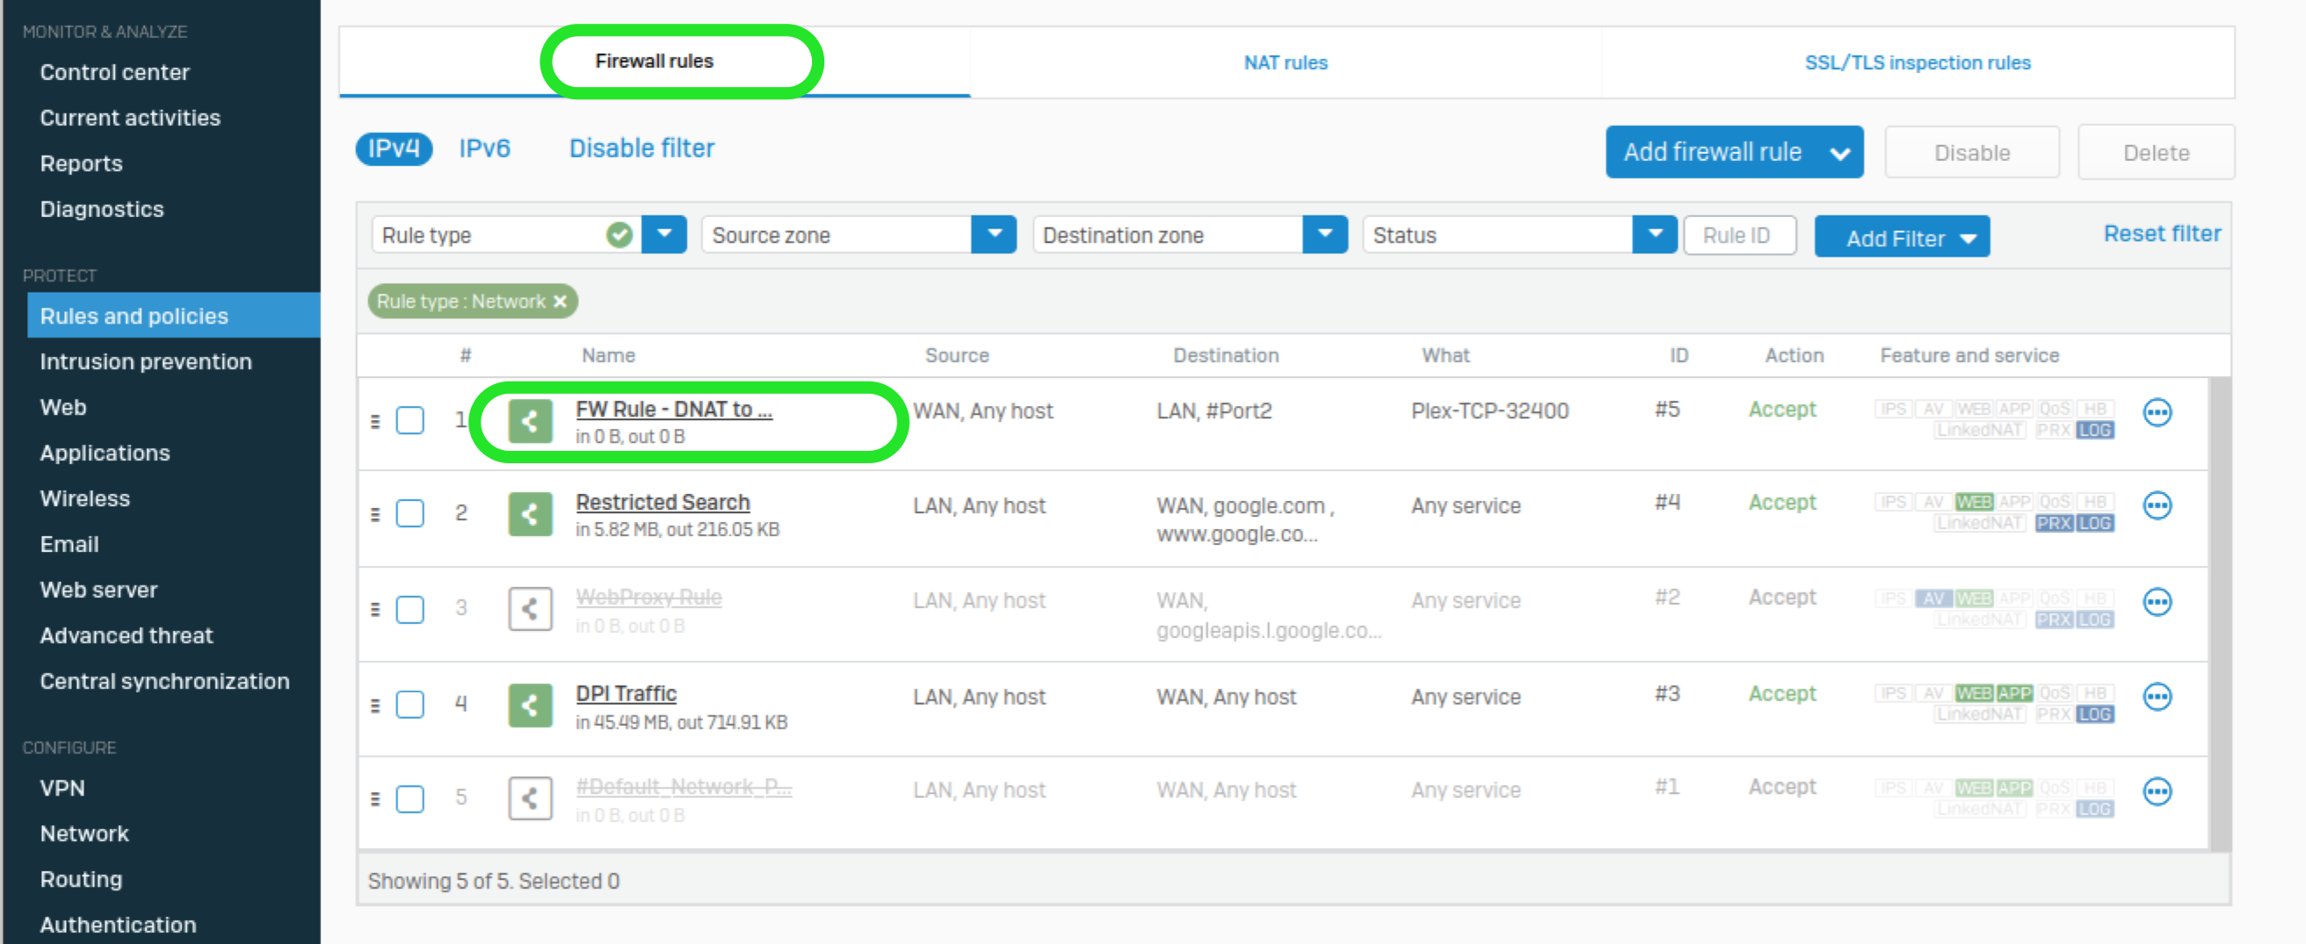Open the Destination zone filter dropdown

pos(1325,234)
